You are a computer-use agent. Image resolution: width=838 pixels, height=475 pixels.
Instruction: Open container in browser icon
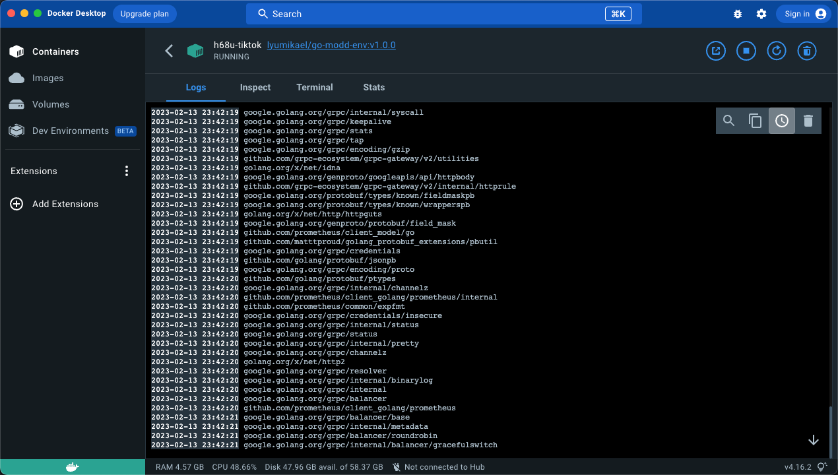pyautogui.click(x=716, y=51)
